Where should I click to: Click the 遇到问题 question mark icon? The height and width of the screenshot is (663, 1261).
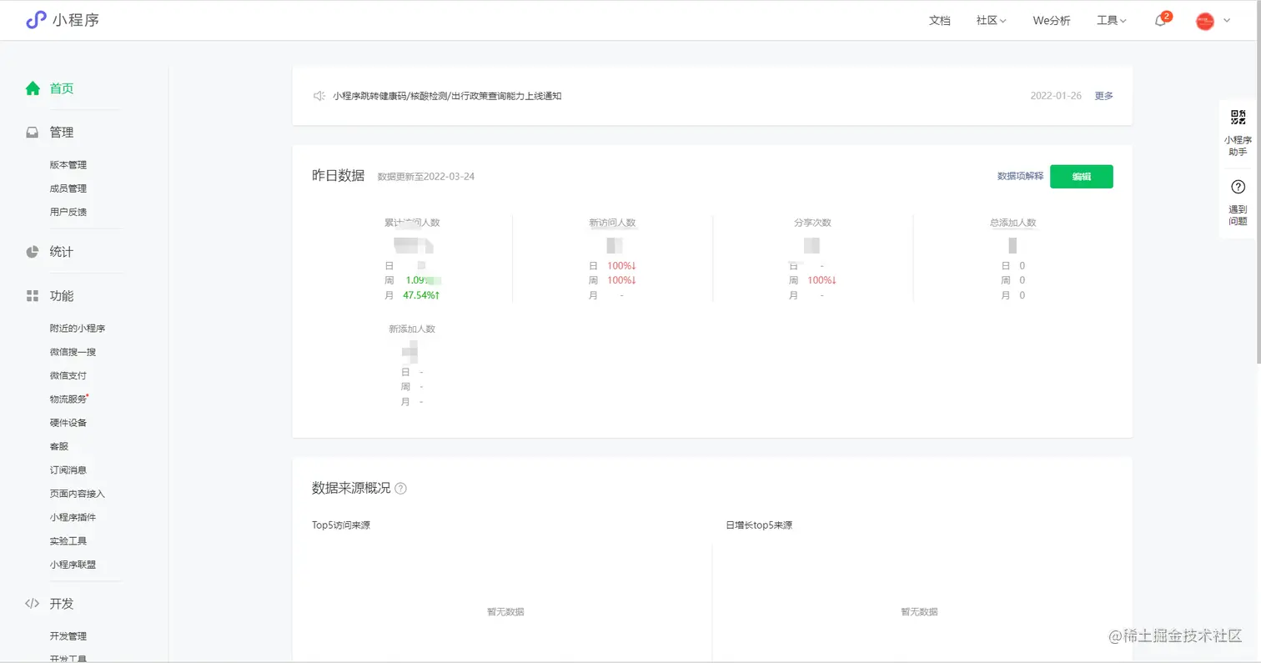[1238, 188]
